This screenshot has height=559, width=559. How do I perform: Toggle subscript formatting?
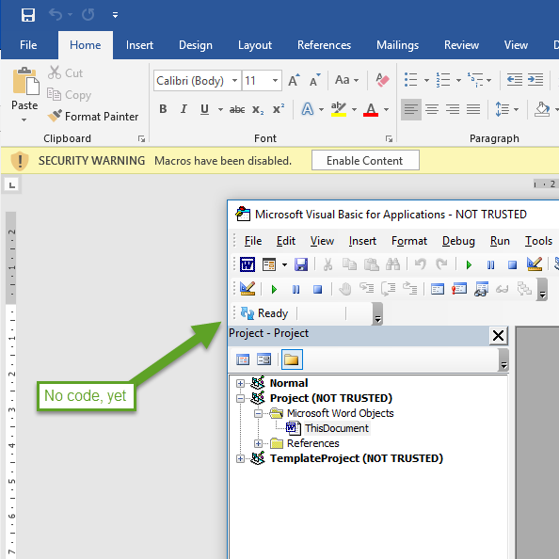click(258, 109)
